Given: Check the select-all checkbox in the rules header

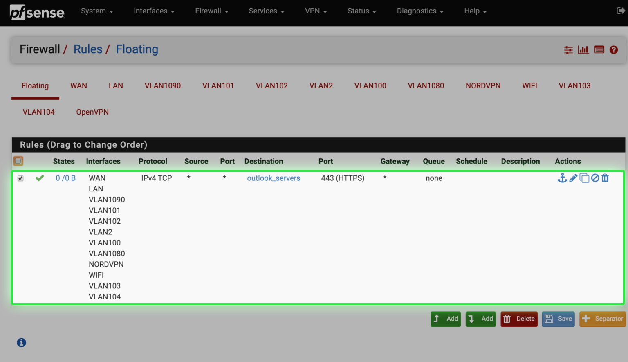Looking at the screenshot, I should coord(18,161).
